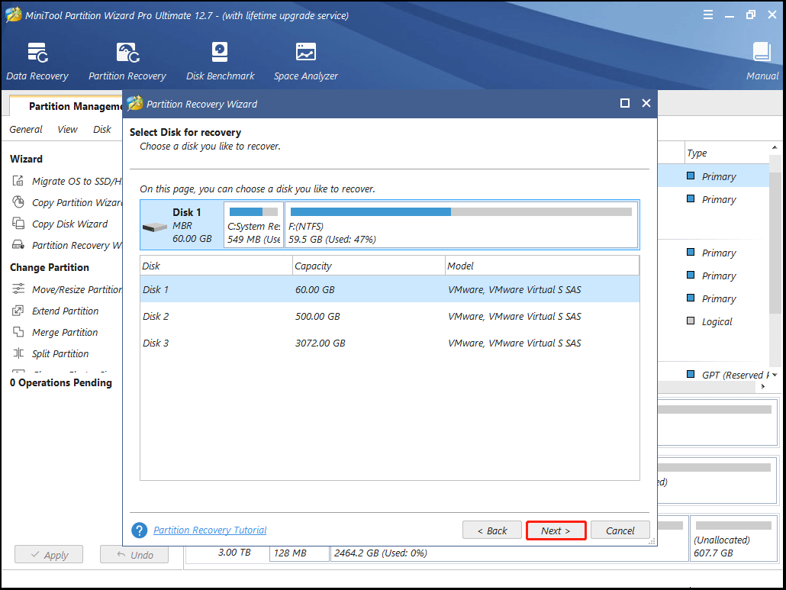Screen dimensions: 786x590
Task: Click the blue help question mark icon
Action: [140, 530]
